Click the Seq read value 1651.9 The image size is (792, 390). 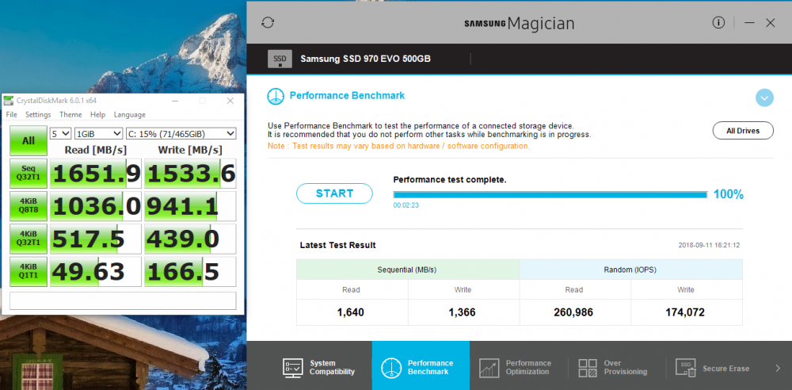(96, 174)
